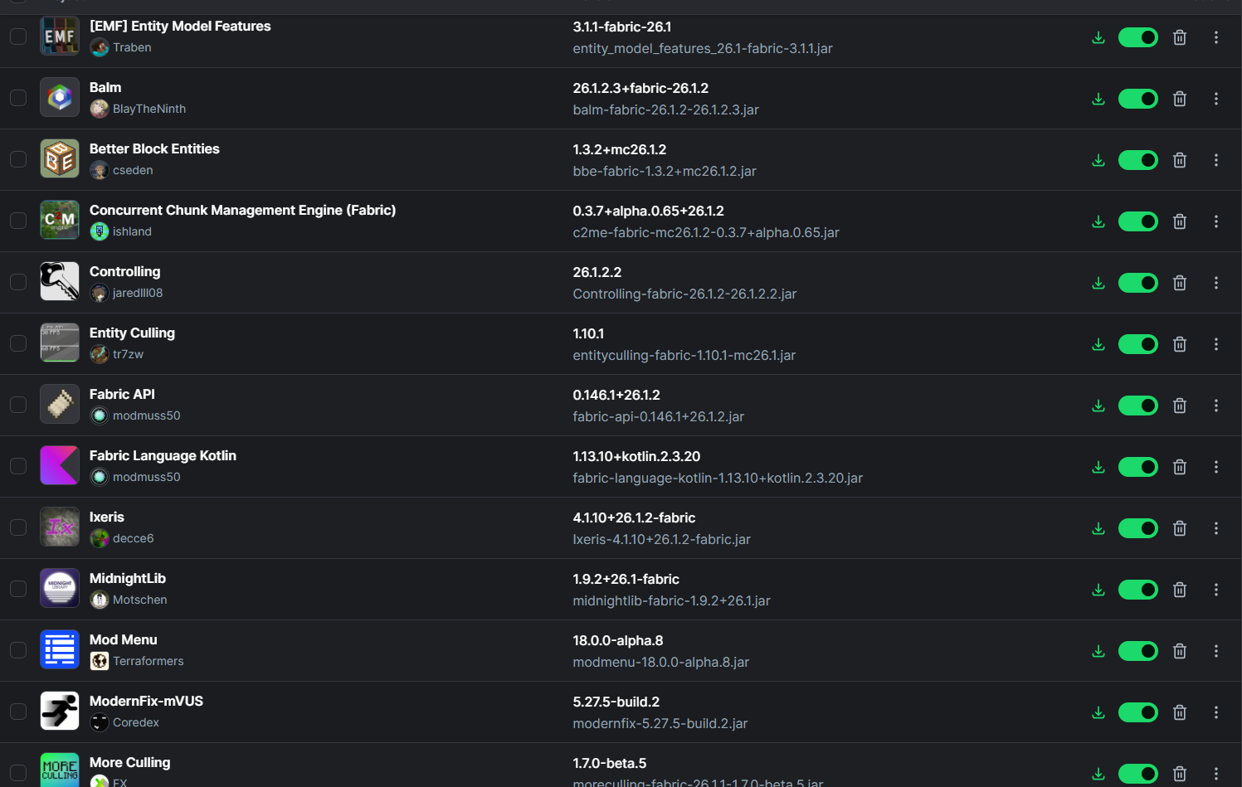Viewport: 1242px width, 787px height.
Task: Check the box next to Fabric API
Action: tap(18, 405)
